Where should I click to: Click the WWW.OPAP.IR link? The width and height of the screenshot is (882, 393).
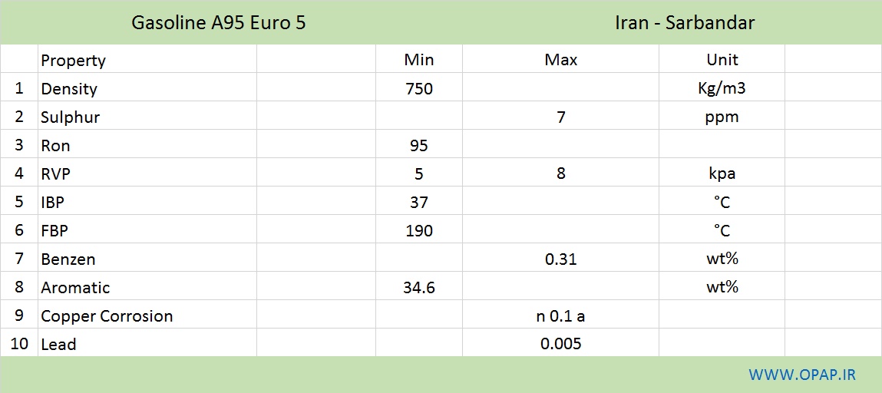[x=802, y=375]
